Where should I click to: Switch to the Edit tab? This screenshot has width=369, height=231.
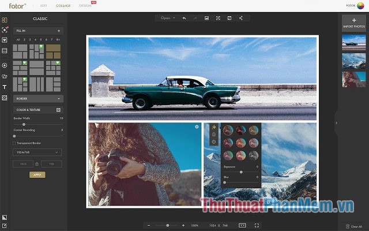(44, 6)
